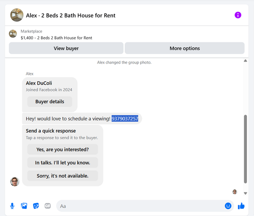Click the chat scrollbar thumb
Screen dimensions: 254x216
245,149
